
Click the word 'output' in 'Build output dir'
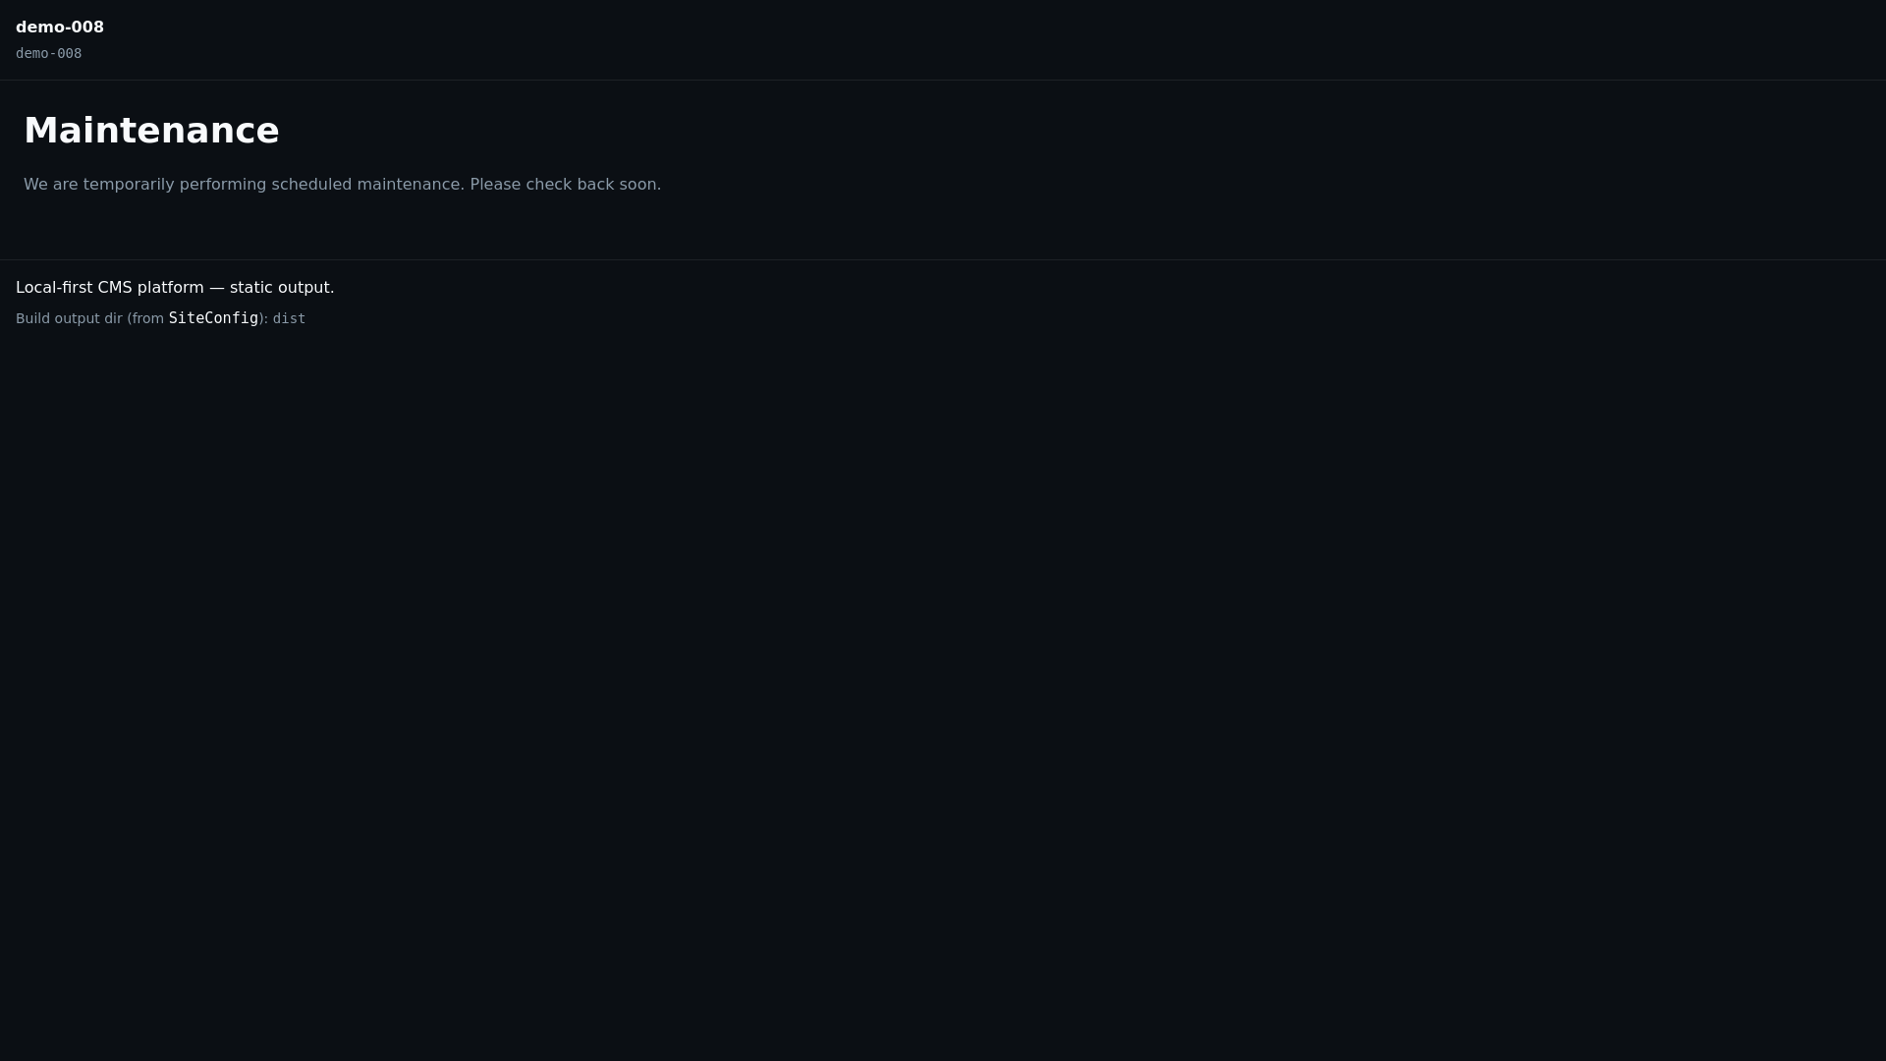click(x=77, y=319)
